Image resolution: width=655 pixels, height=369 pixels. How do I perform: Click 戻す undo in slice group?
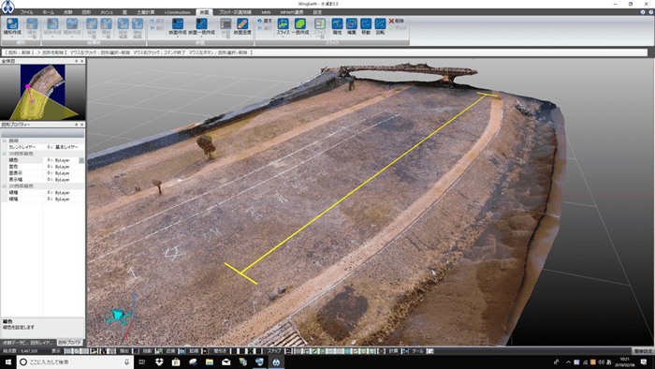[265, 21]
